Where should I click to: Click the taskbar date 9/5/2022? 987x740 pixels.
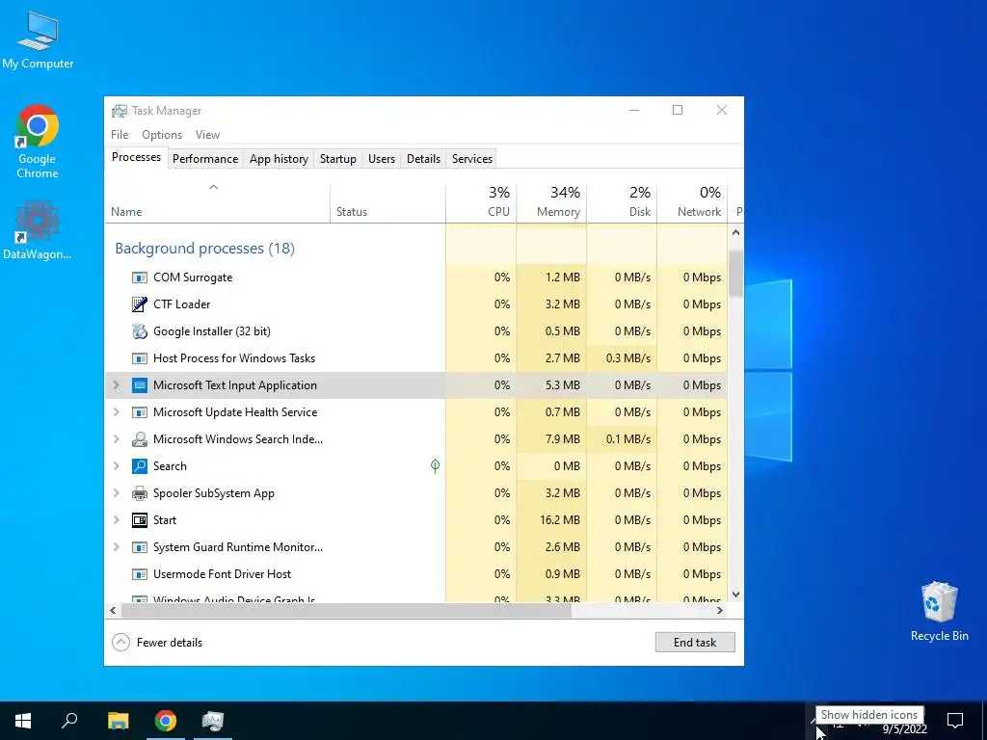904,730
